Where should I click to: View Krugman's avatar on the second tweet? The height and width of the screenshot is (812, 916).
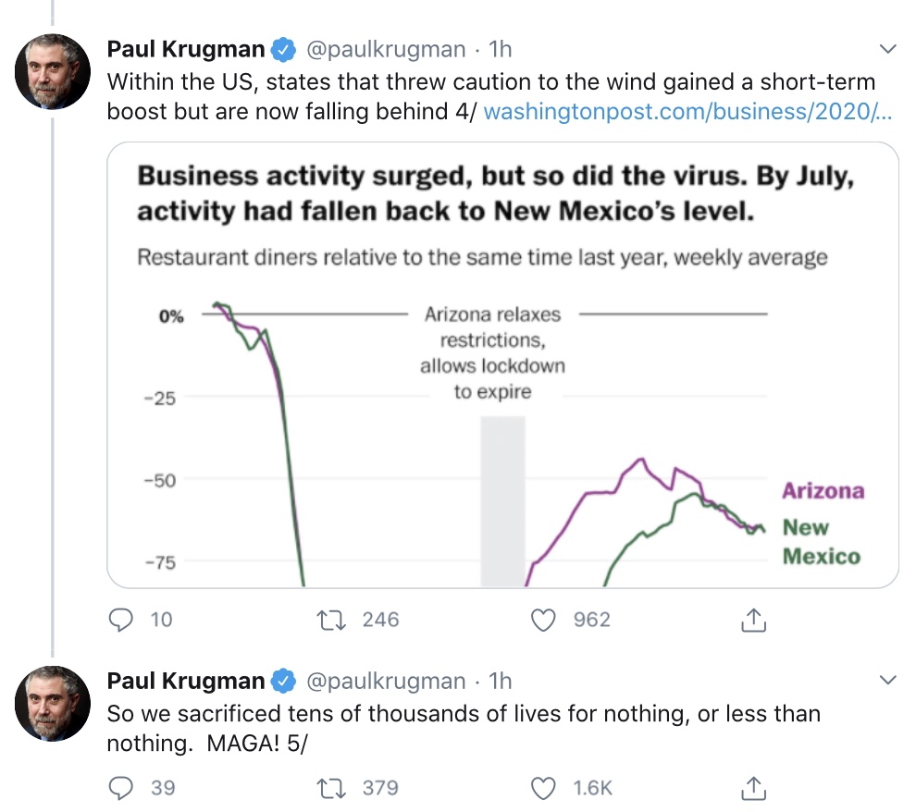(x=55, y=704)
